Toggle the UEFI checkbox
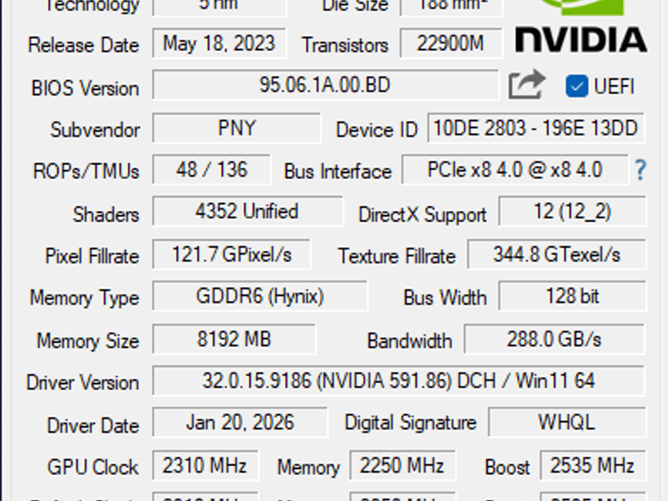The height and width of the screenshot is (501, 668). click(x=577, y=86)
